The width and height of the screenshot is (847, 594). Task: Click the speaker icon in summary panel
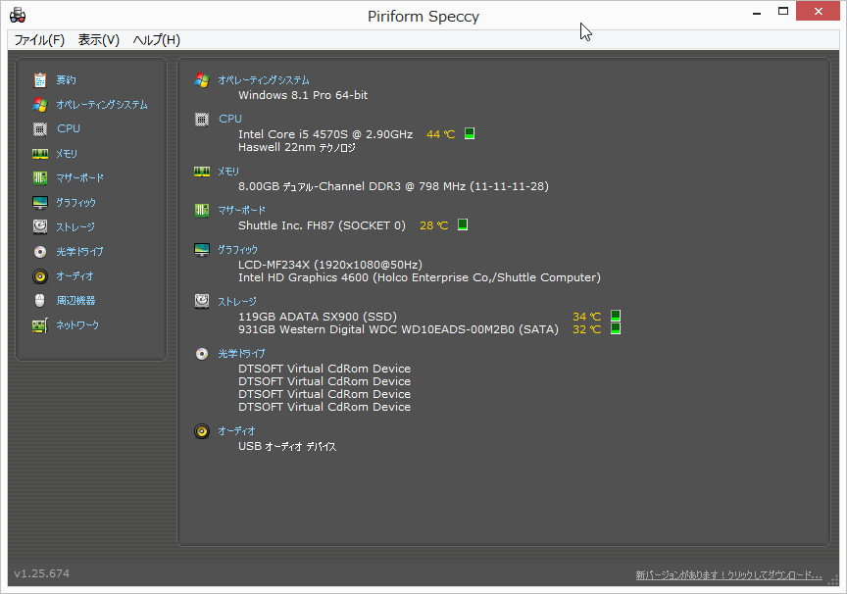(x=202, y=431)
